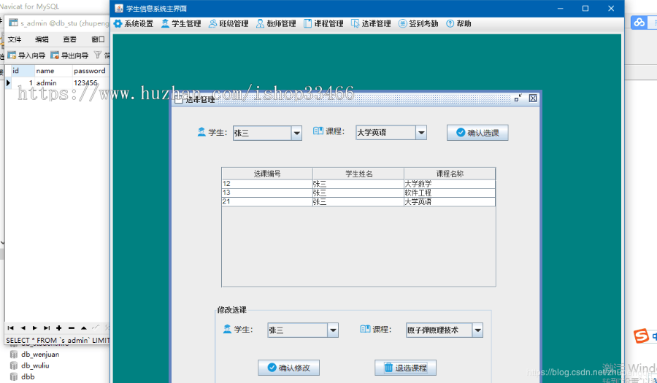
Task: Go to previous record in Navicat
Action: click(23, 328)
